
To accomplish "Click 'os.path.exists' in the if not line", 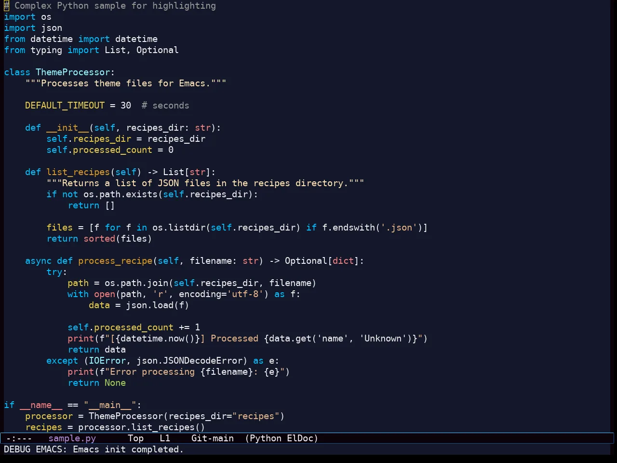I will coord(121,194).
